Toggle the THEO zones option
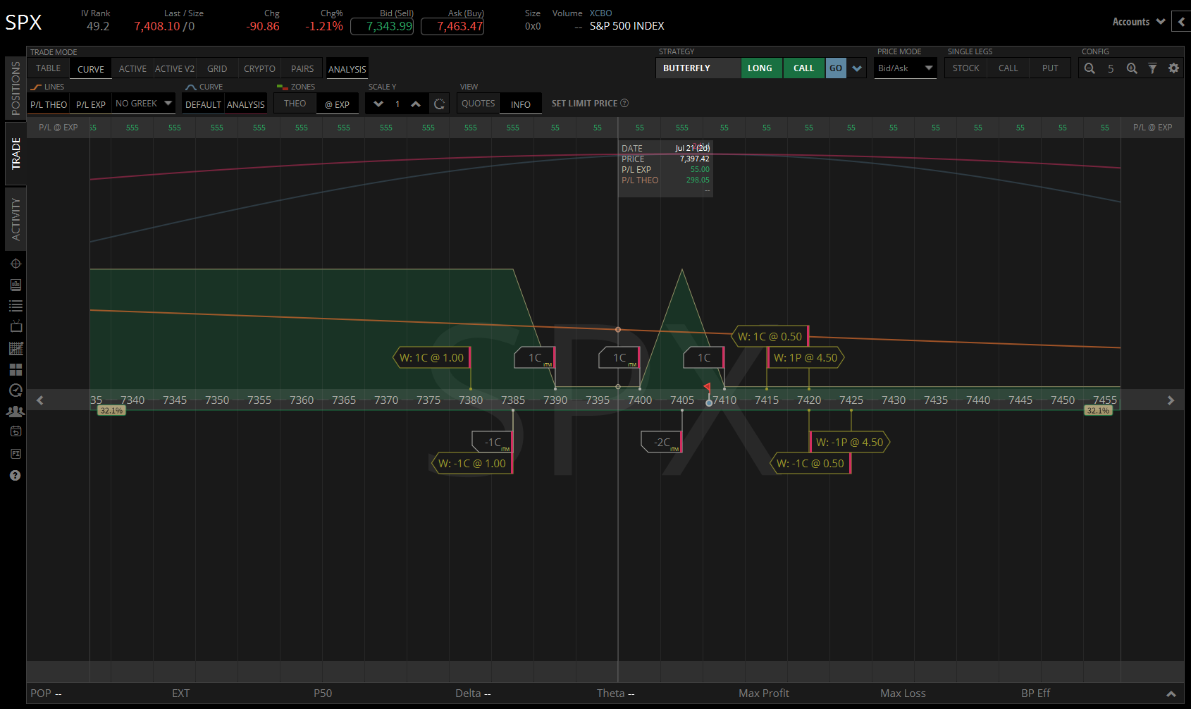 (295, 104)
